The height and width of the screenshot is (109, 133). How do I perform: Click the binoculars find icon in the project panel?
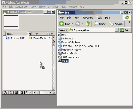(5, 93)
